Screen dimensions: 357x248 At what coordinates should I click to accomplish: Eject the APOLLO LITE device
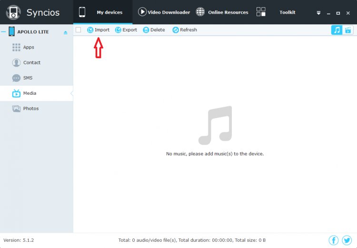pyautogui.click(x=66, y=32)
